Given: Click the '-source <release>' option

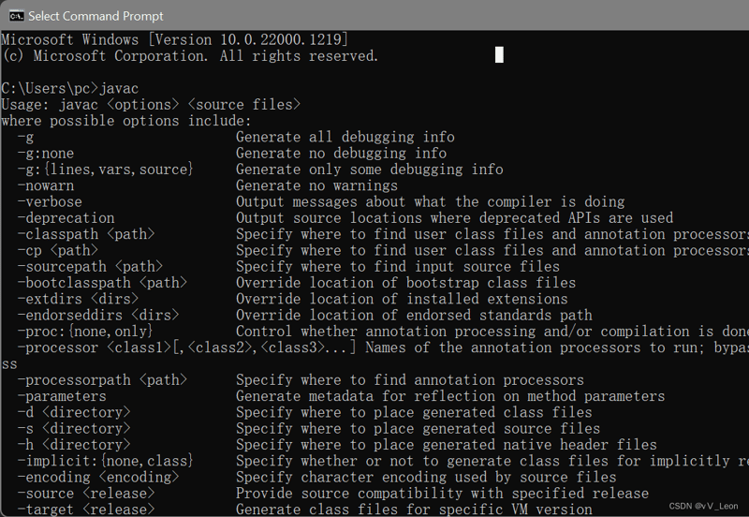Looking at the screenshot, I should [x=86, y=494].
